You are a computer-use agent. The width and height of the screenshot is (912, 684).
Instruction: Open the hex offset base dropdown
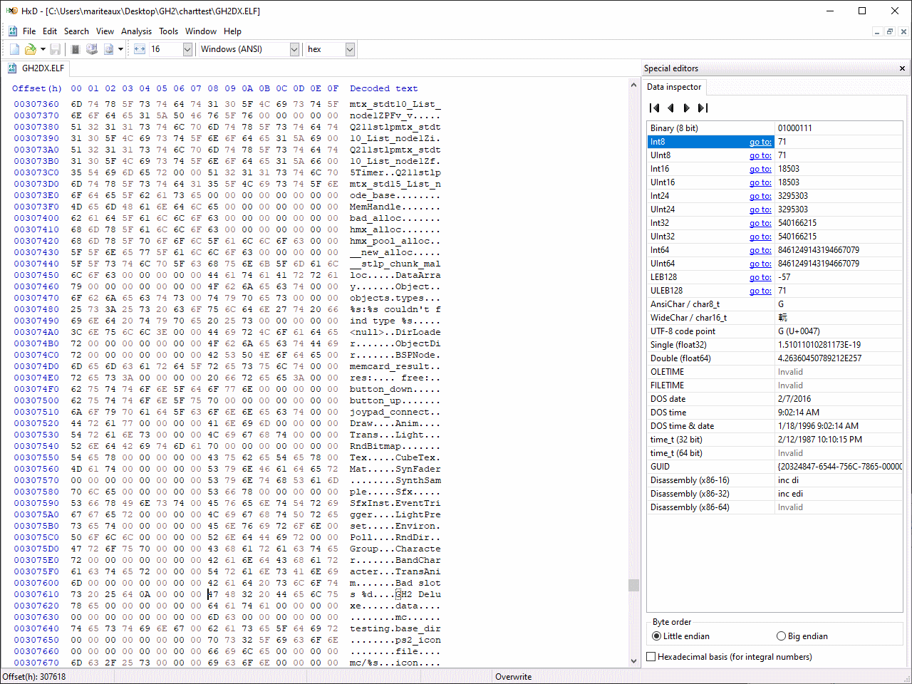(x=350, y=49)
